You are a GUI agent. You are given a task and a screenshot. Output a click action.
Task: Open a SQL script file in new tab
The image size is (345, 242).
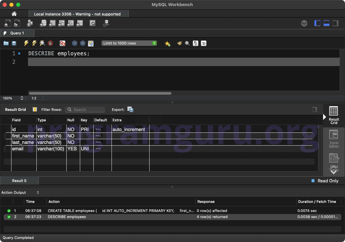(17, 23)
